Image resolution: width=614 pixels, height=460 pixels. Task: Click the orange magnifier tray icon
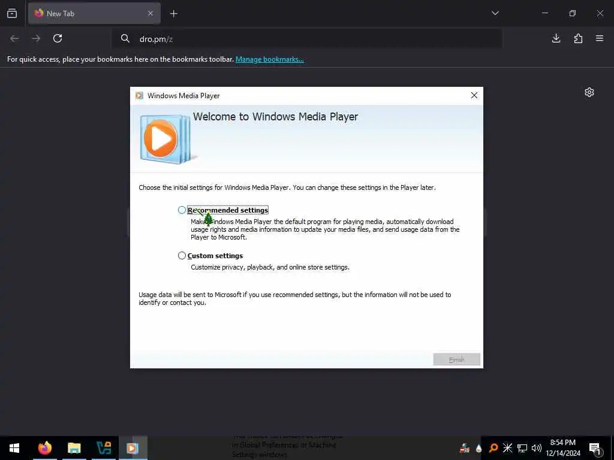pos(493,448)
